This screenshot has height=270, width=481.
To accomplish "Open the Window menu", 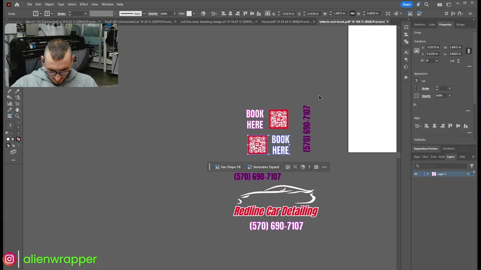I will pyautogui.click(x=107, y=4).
